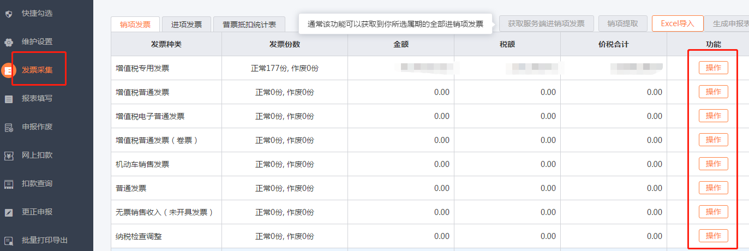Click the 报表填写 sidebar icon
Screen dimensions: 749x251
tap(9, 99)
